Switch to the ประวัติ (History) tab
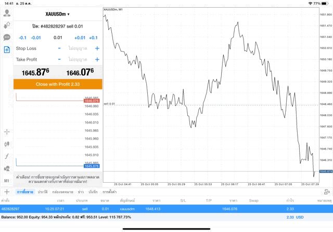 coord(42,192)
